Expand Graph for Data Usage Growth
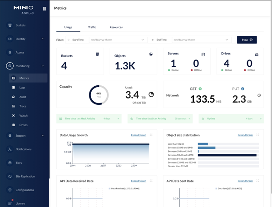272x207 pixels. 138,135
